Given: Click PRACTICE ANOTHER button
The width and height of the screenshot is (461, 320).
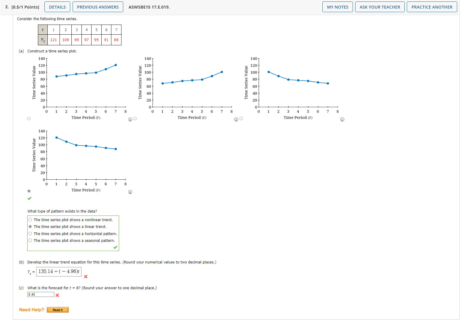Looking at the screenshot, I should 432,7.
